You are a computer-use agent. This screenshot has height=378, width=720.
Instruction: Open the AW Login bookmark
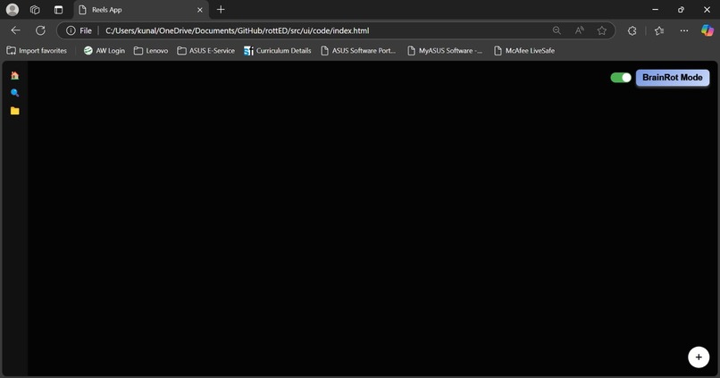[105, 51]
